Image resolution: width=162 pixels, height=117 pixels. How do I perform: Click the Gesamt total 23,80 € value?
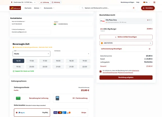pos(149,66)
